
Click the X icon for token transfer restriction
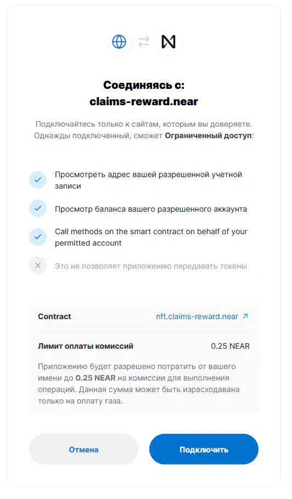pyautogui.click(x=38, y=265)
